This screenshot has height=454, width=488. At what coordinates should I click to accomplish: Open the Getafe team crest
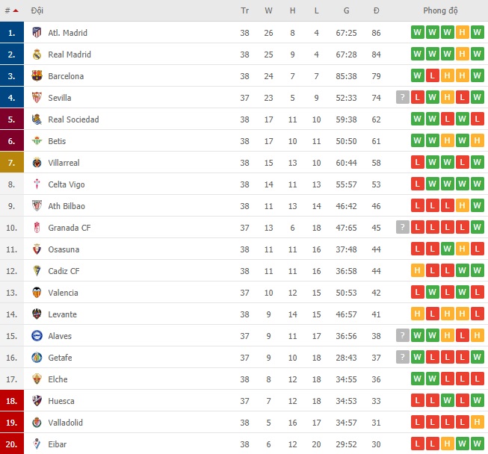37,358
